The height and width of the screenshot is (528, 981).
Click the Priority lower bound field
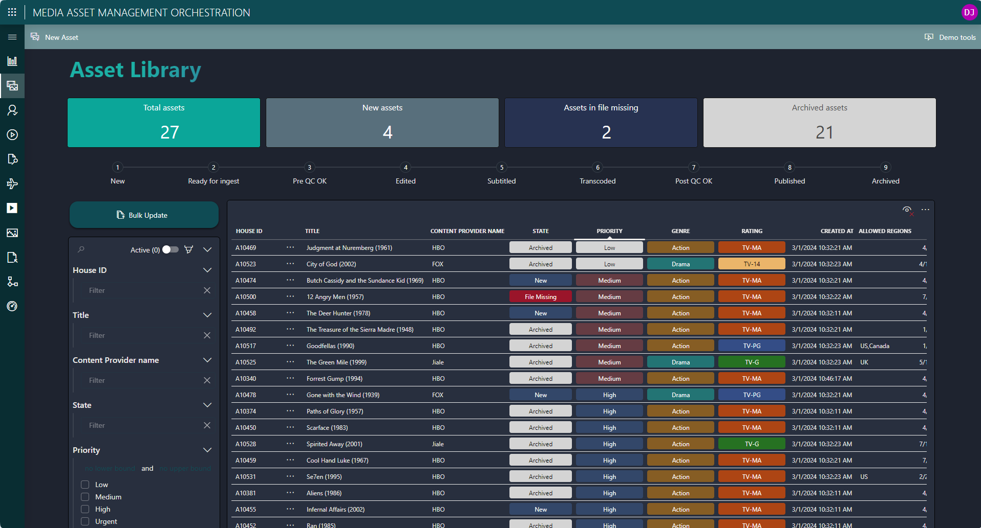coord(110,468)
